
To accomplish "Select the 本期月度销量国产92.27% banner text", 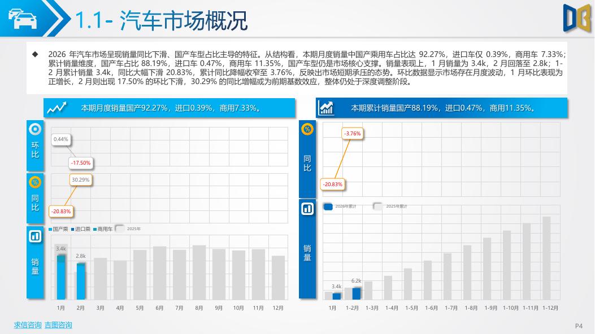I will click(x=172, y=108).
